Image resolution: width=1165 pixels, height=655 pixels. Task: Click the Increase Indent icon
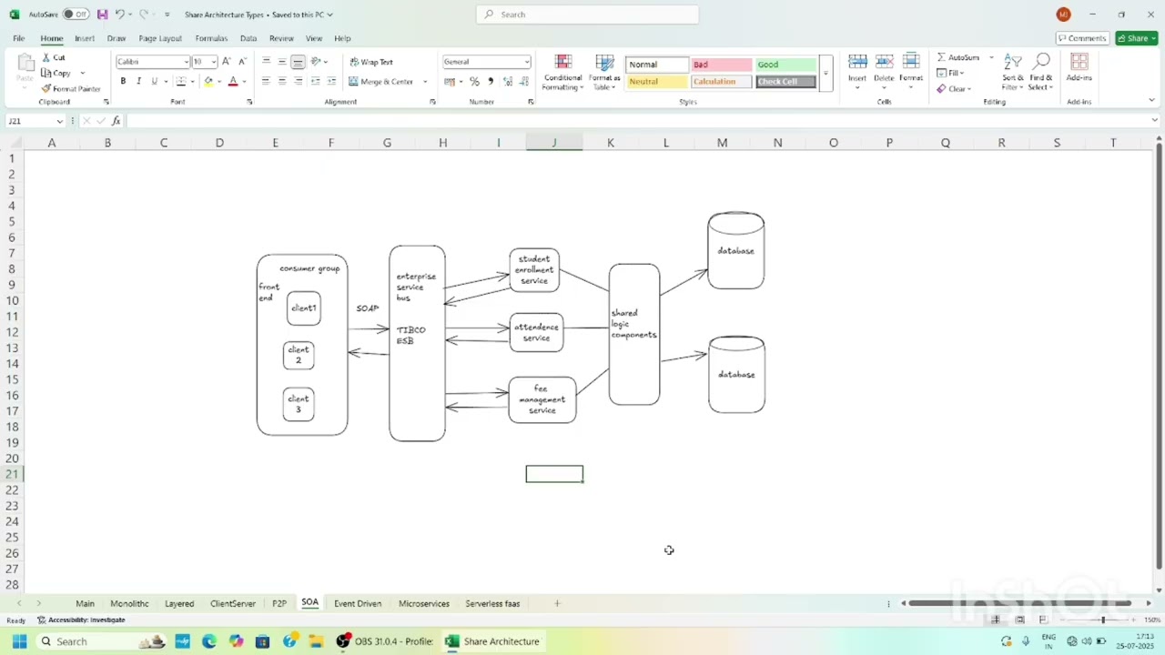pos(331,81)
